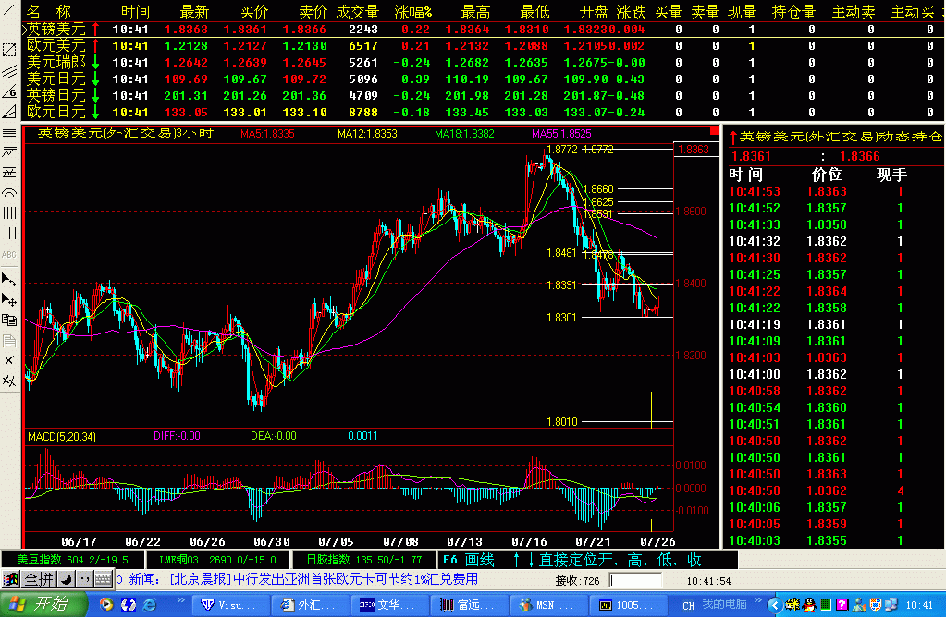Click the 07/26 date axis label

point(657,541)
